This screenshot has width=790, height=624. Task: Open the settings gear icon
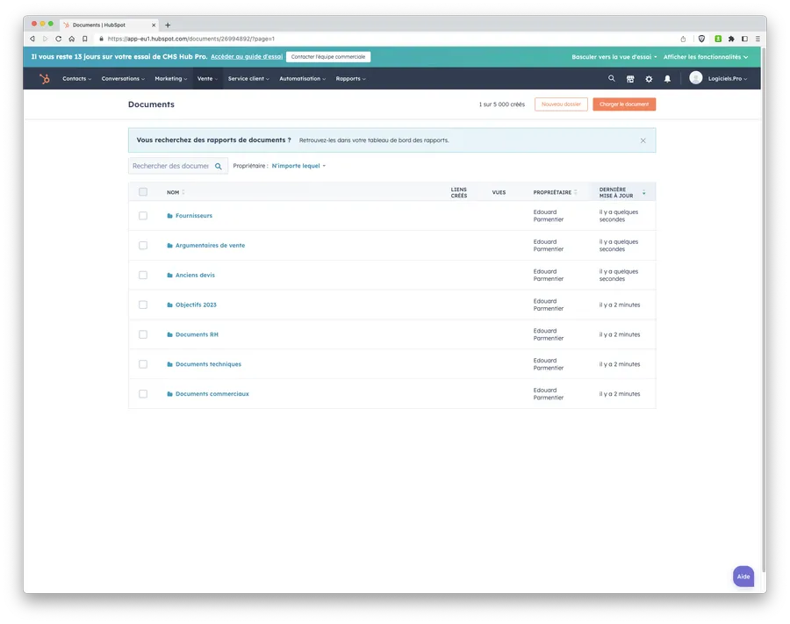coord(649,79)
